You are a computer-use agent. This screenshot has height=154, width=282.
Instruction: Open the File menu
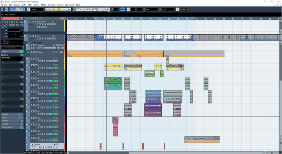point(5,5)
